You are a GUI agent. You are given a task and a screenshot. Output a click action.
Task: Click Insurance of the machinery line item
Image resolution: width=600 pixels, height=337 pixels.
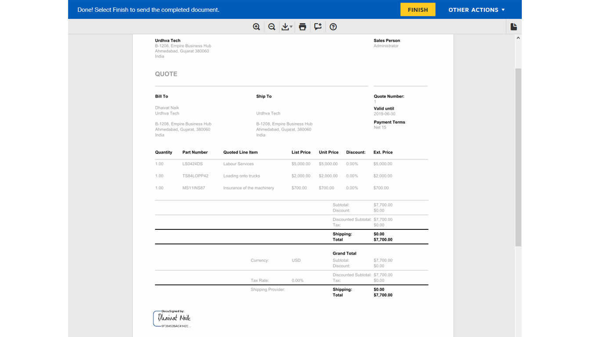(249, 188)
